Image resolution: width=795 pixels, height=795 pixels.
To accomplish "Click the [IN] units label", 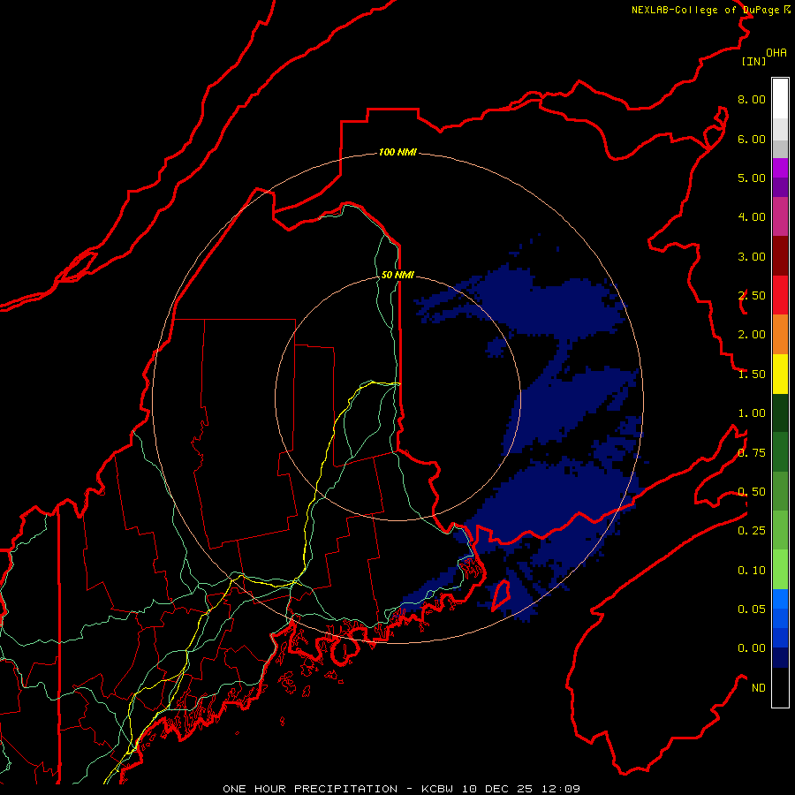I will 753,61.
